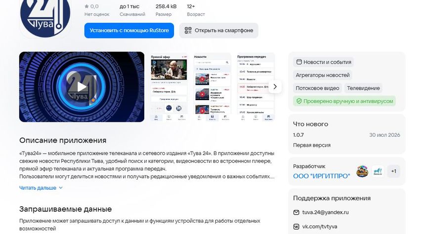Click the email envelope icon

pyautogui.click(x=296, y=212)
